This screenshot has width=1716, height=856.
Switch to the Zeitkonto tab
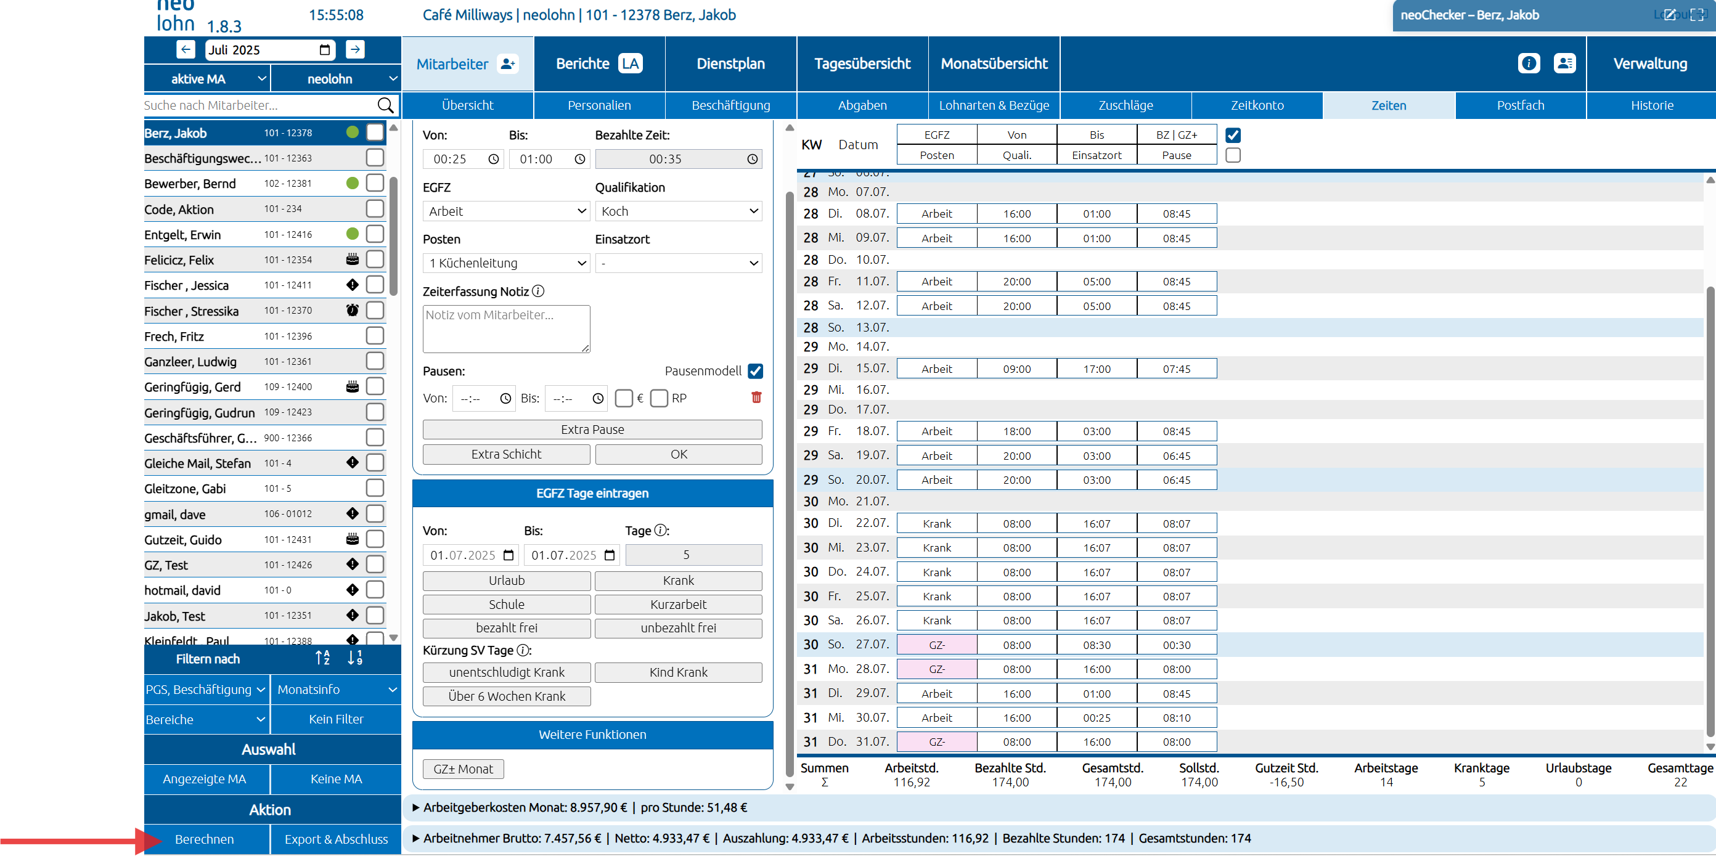[x=1256, y=105]
